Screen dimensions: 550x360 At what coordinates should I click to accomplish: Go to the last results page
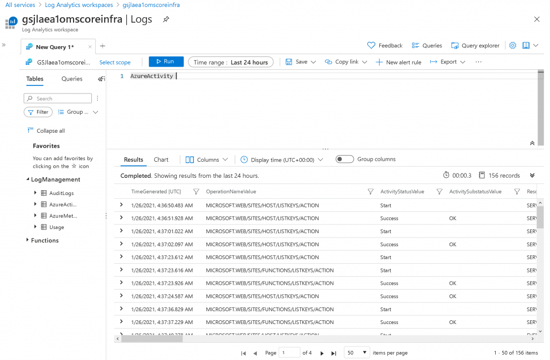(334, 353)
